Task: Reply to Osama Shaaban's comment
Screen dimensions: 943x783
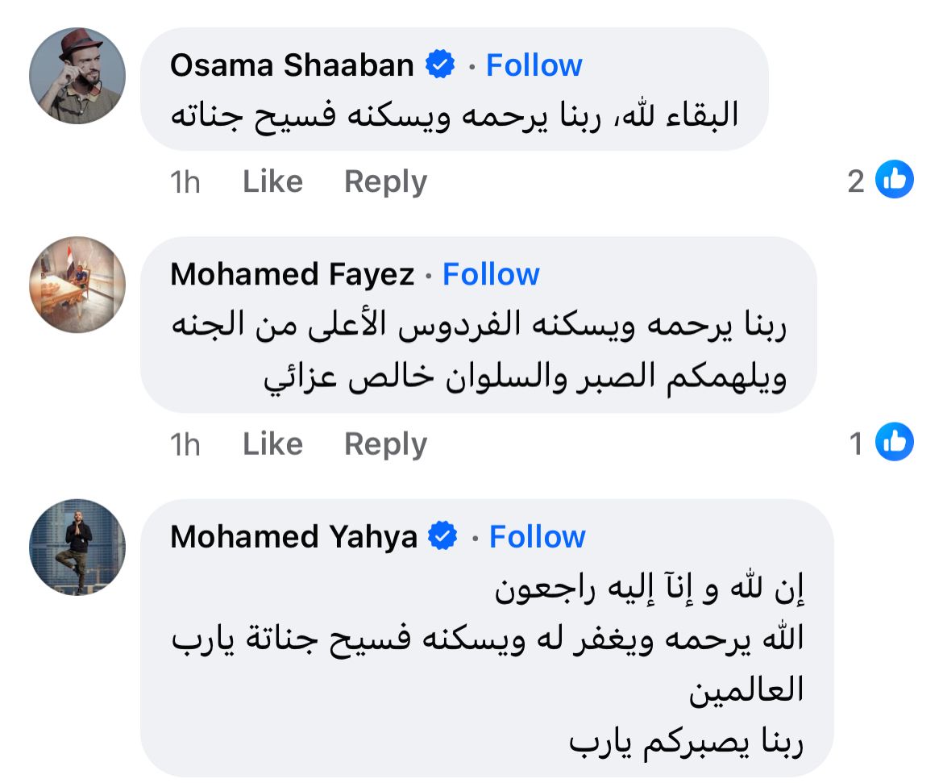Action: coord(385,181)
